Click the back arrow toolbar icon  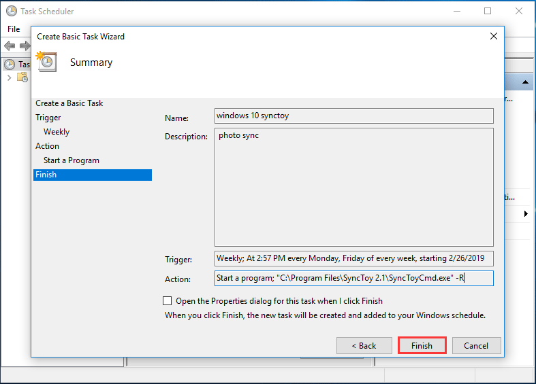coord(10,46)
